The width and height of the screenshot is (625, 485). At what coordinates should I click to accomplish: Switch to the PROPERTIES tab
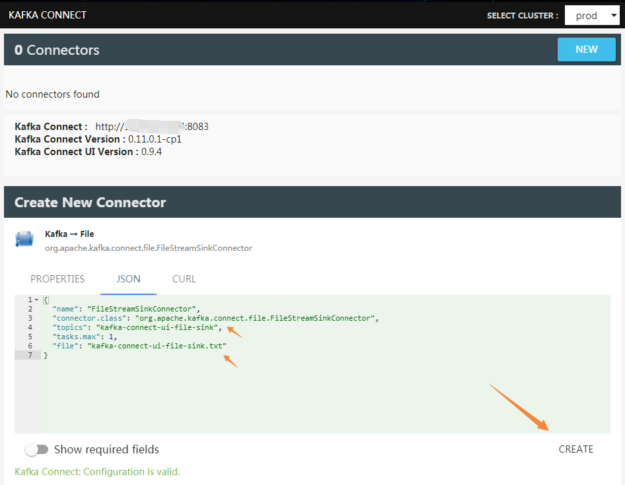click(57, 279)
